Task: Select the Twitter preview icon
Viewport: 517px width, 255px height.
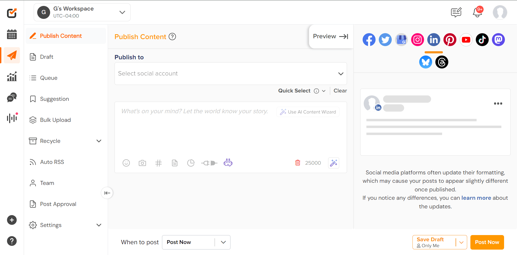Action: 385,40
